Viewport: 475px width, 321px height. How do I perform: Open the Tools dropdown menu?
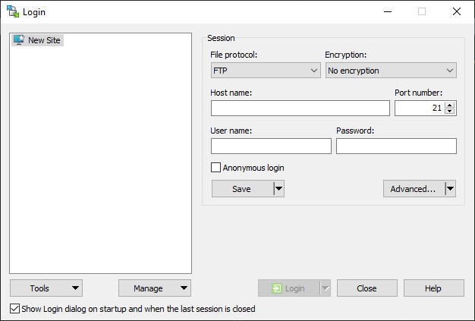click(46, 288)
